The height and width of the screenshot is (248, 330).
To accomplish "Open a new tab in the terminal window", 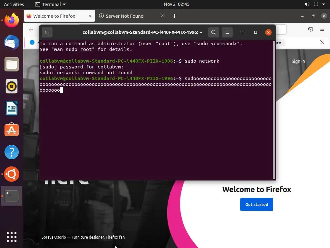I will click(47, 32).
